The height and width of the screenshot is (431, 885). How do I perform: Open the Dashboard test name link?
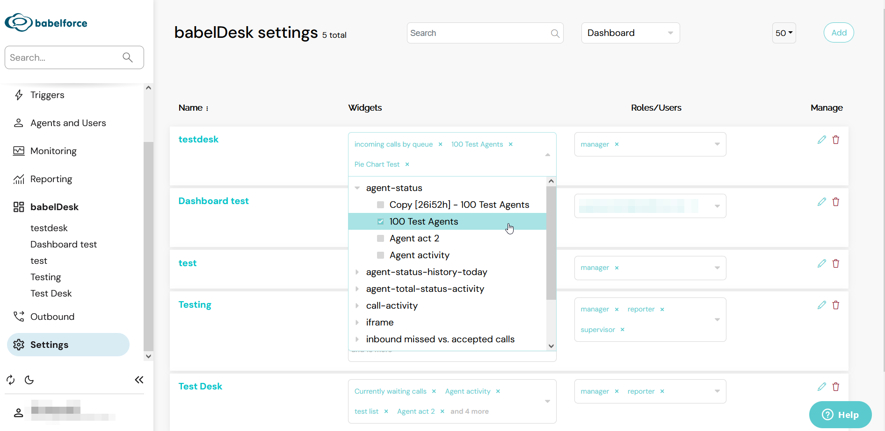(213, 201)
